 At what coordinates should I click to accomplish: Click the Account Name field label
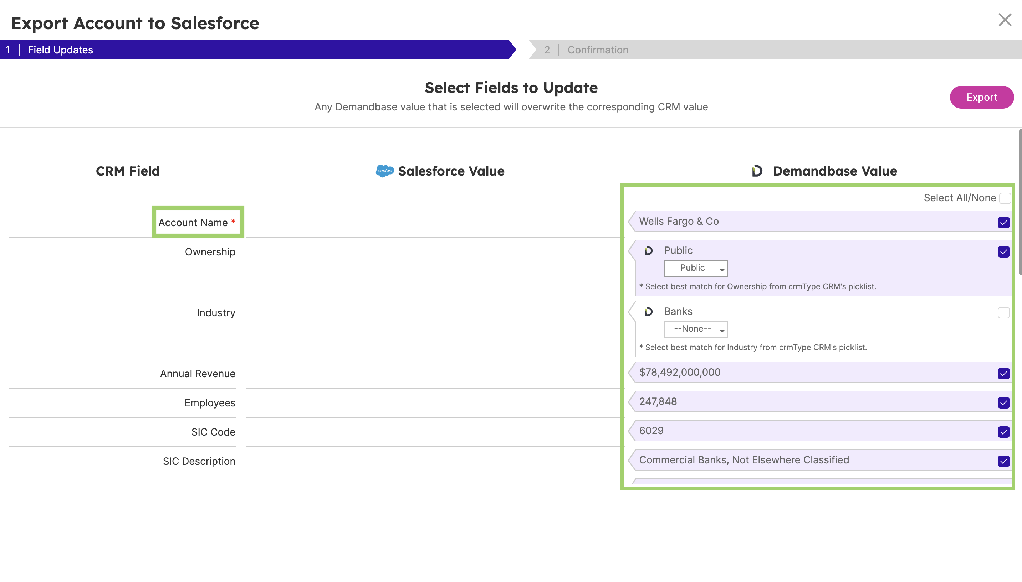(x=193, y=223)
